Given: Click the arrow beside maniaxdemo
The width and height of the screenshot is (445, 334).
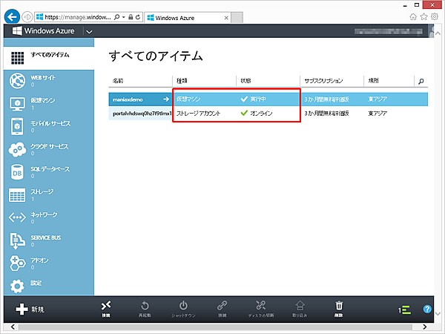Looking at the screenshot, I should [165, 99].
